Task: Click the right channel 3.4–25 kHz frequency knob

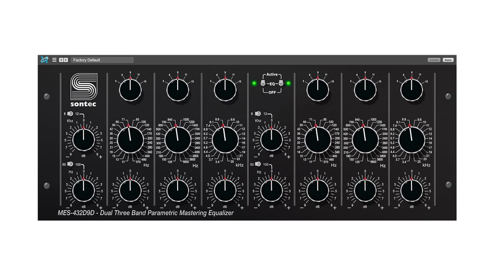Action: point(411,140)
